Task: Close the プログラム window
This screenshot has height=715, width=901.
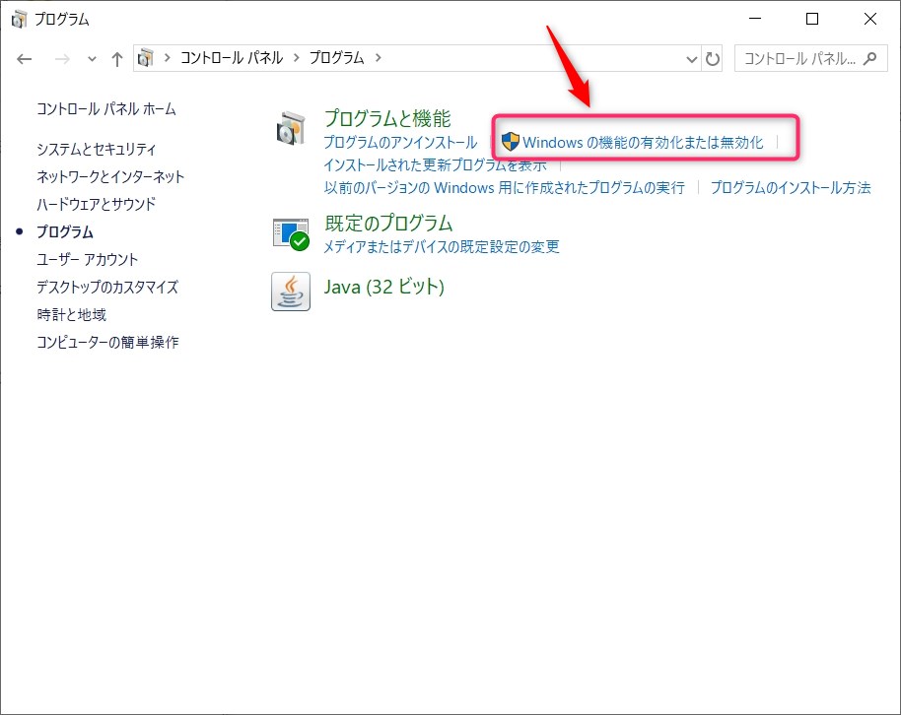Action: pyautogui.click(x=870, y=19)
